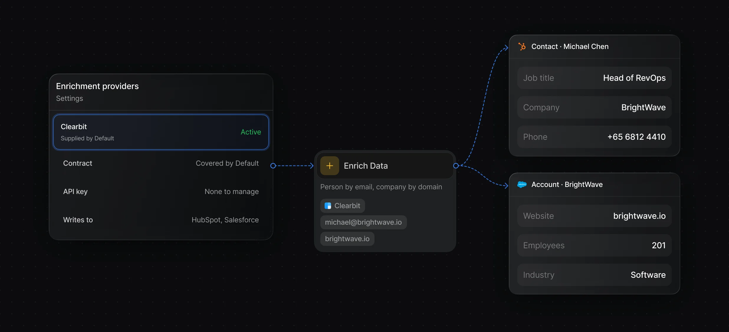The height and width of the screenshot is (332, 729).
Task: Click the 'Contact · Michael Chen' card header
Action: click(x=595, y=47)
